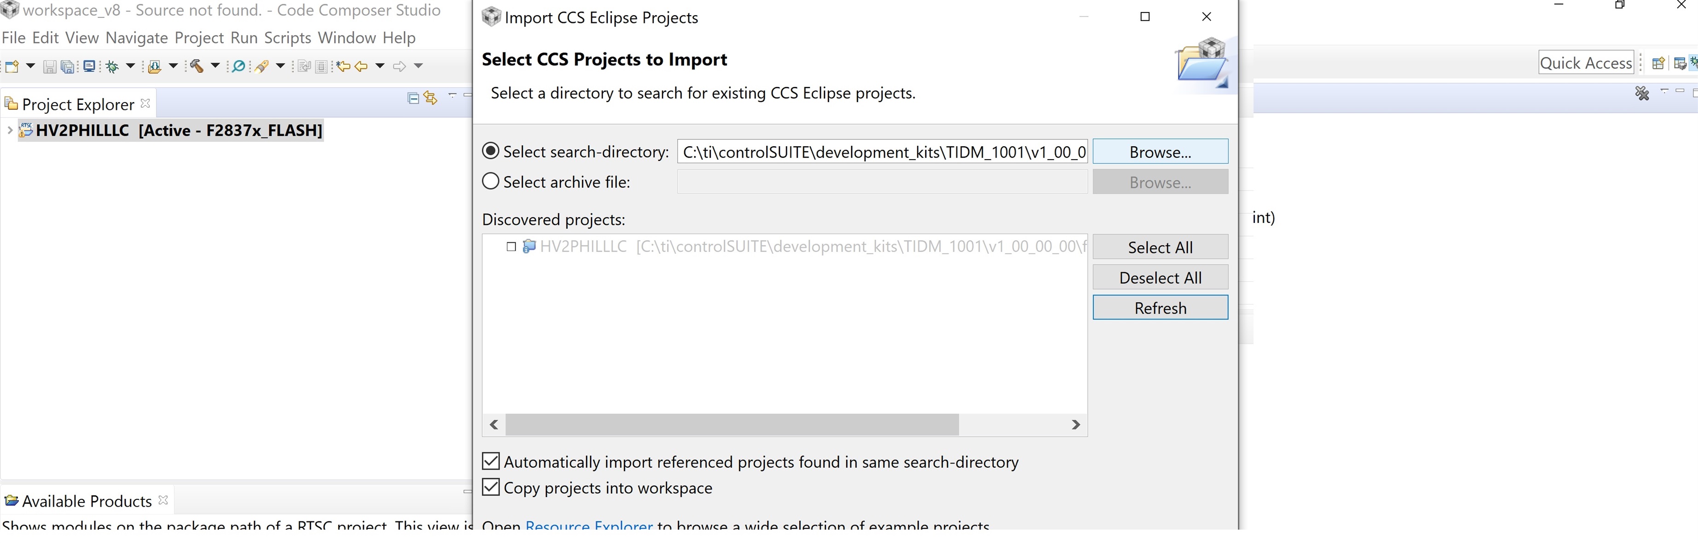Open the Back history dropdown arrow
The image size is (1698, 543).
(380, 66)
